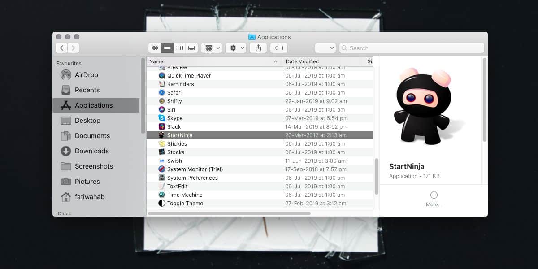This screenshot has width=538, height=269.
Task: Click the date "14-Mar-2019 at 8:52 pm"
Action: (x=316, y=127)
